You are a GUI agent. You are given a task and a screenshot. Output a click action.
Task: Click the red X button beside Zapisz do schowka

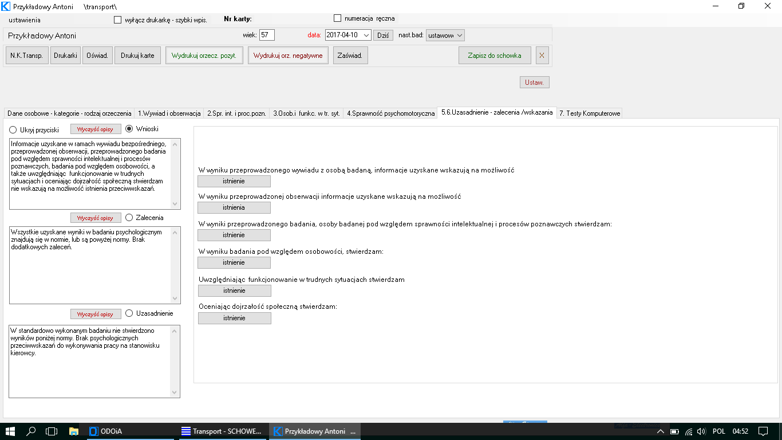pos(542,56)
